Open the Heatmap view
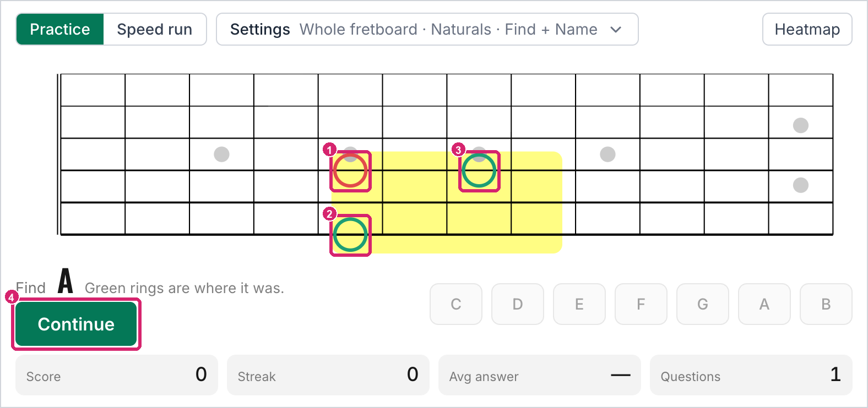868x408 pixels. pos(807,29)
